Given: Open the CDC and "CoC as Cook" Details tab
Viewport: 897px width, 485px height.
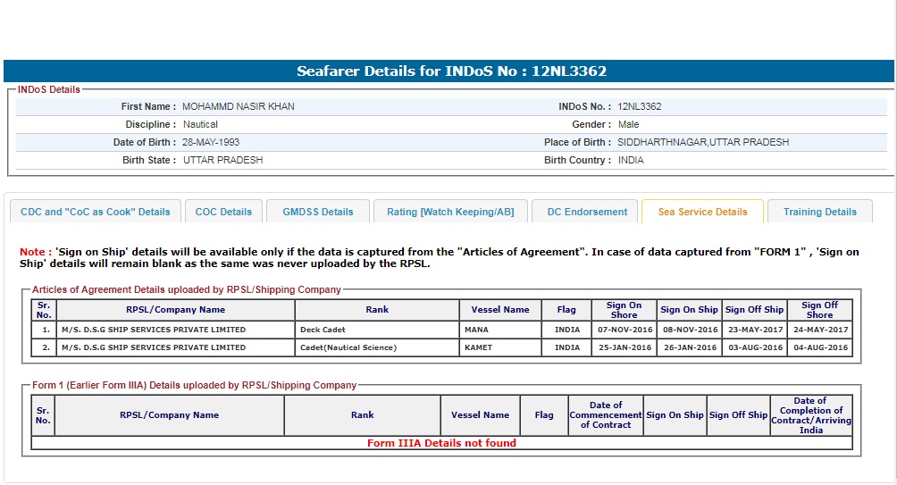Looking at the screenshot, I should point(96,212).
